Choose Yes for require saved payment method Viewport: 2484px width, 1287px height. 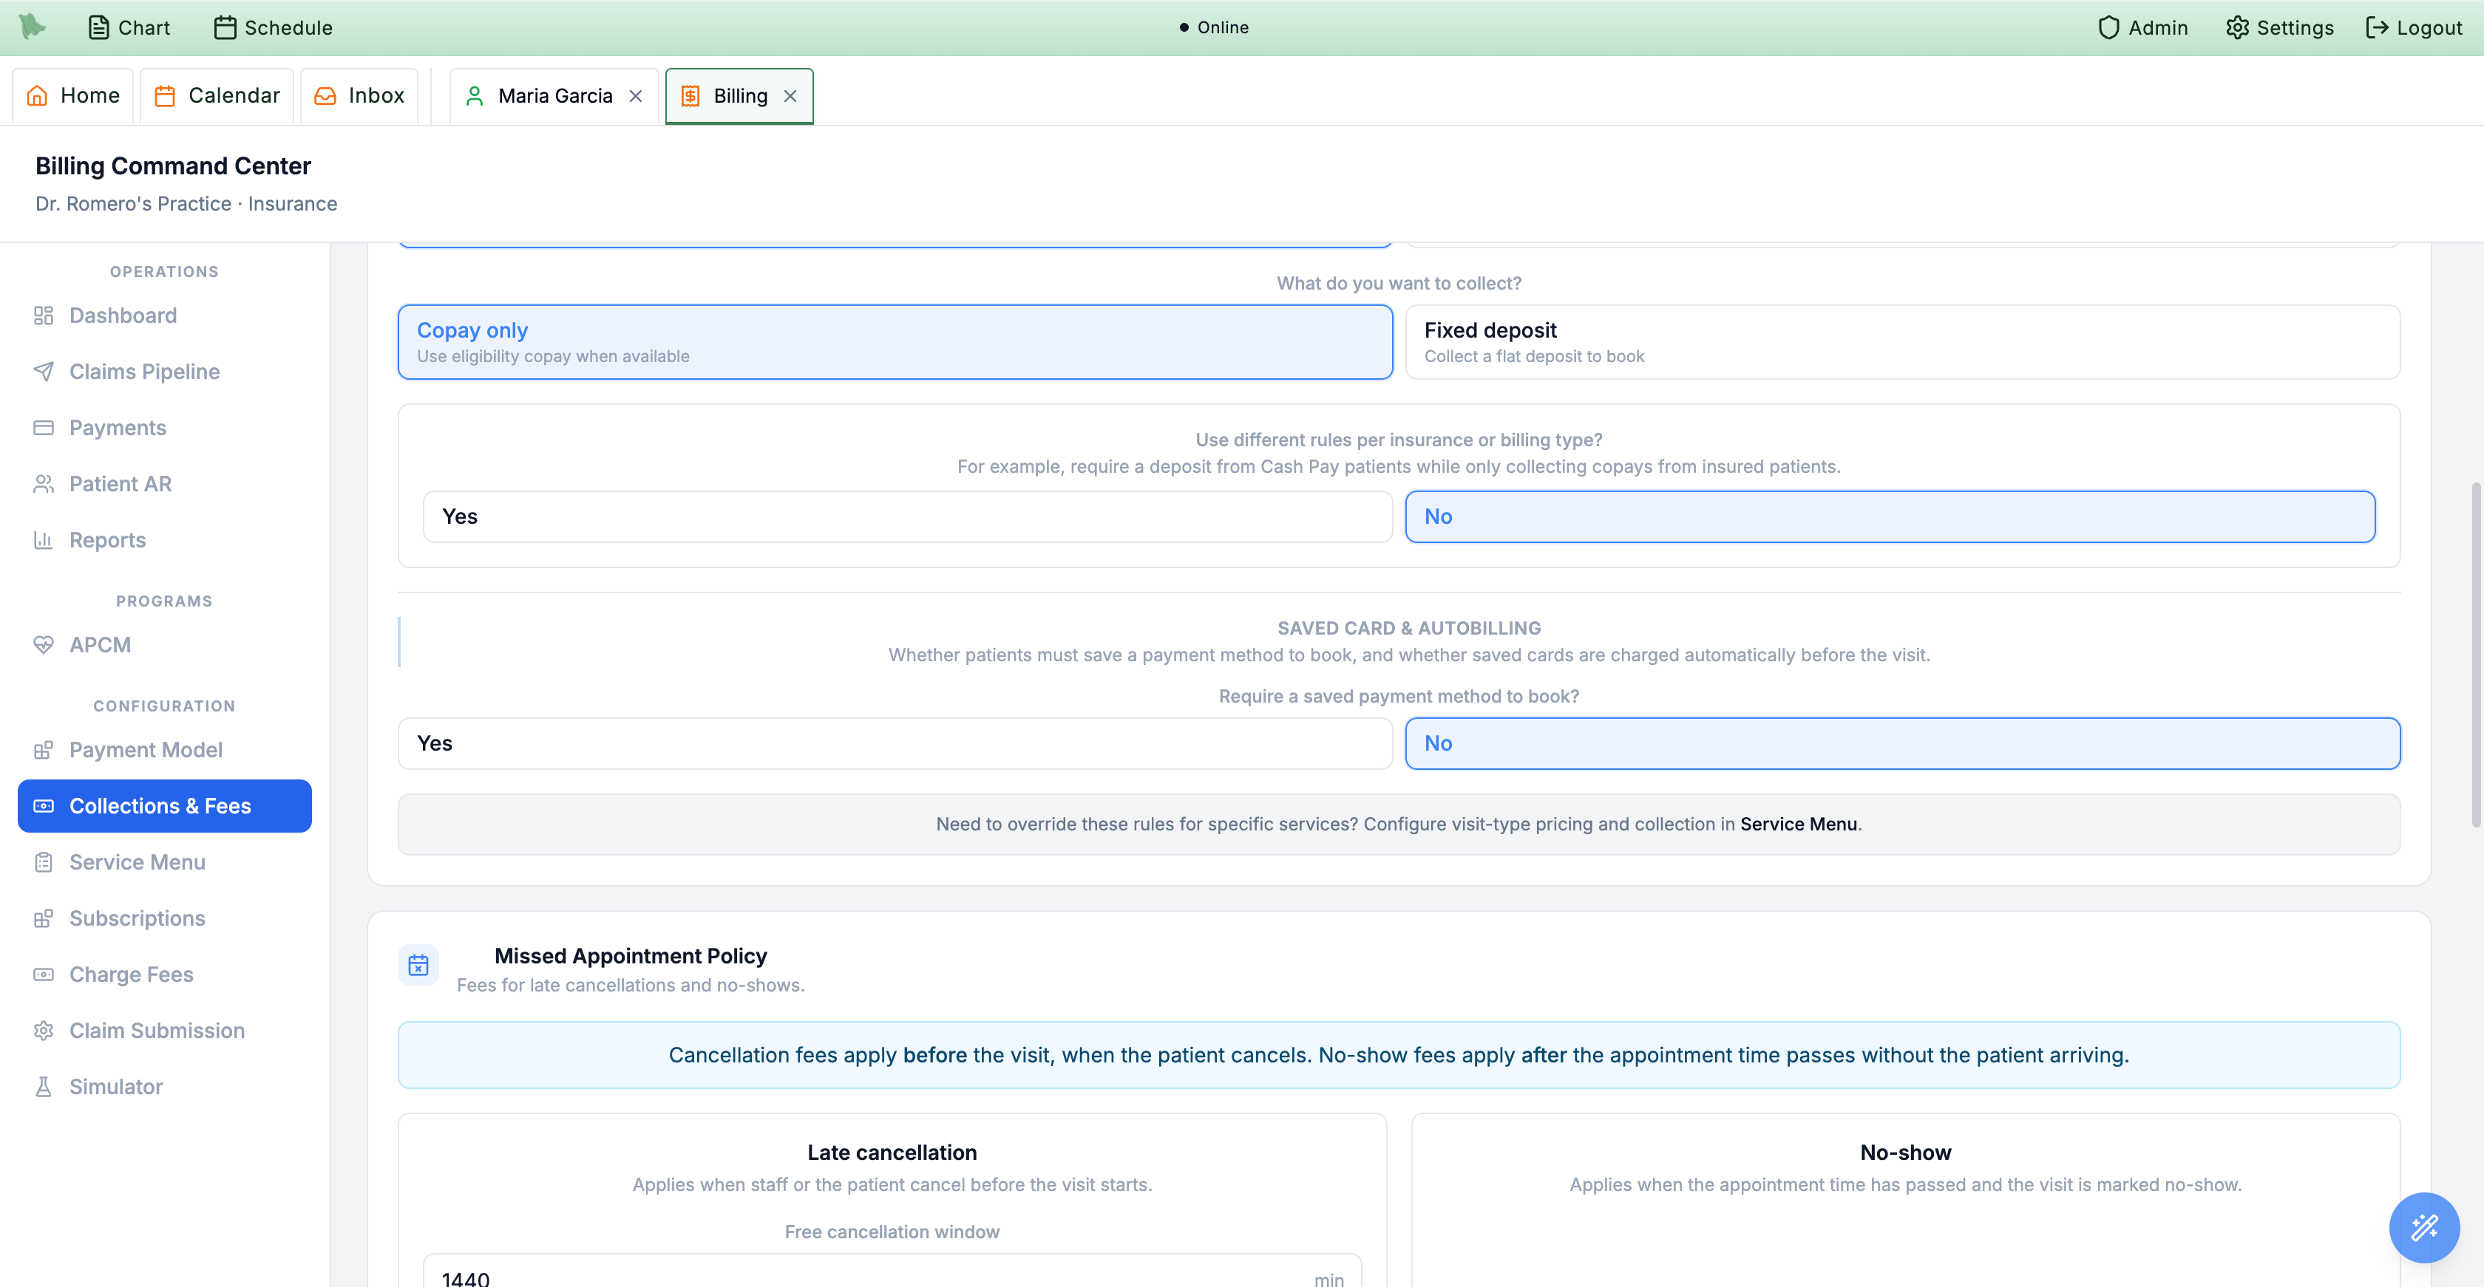[895, 742]
